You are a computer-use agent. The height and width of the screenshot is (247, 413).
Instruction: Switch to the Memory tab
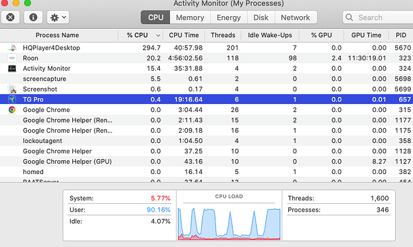(x=190, y=17)
